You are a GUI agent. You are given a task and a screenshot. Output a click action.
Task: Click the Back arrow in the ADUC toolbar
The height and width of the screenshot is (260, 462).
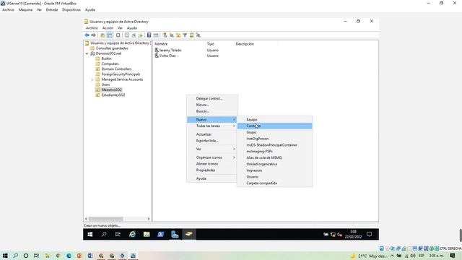click(x=87, y=35)
